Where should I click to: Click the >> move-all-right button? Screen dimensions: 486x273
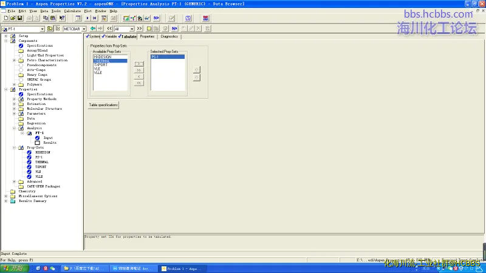click(139, 70)
